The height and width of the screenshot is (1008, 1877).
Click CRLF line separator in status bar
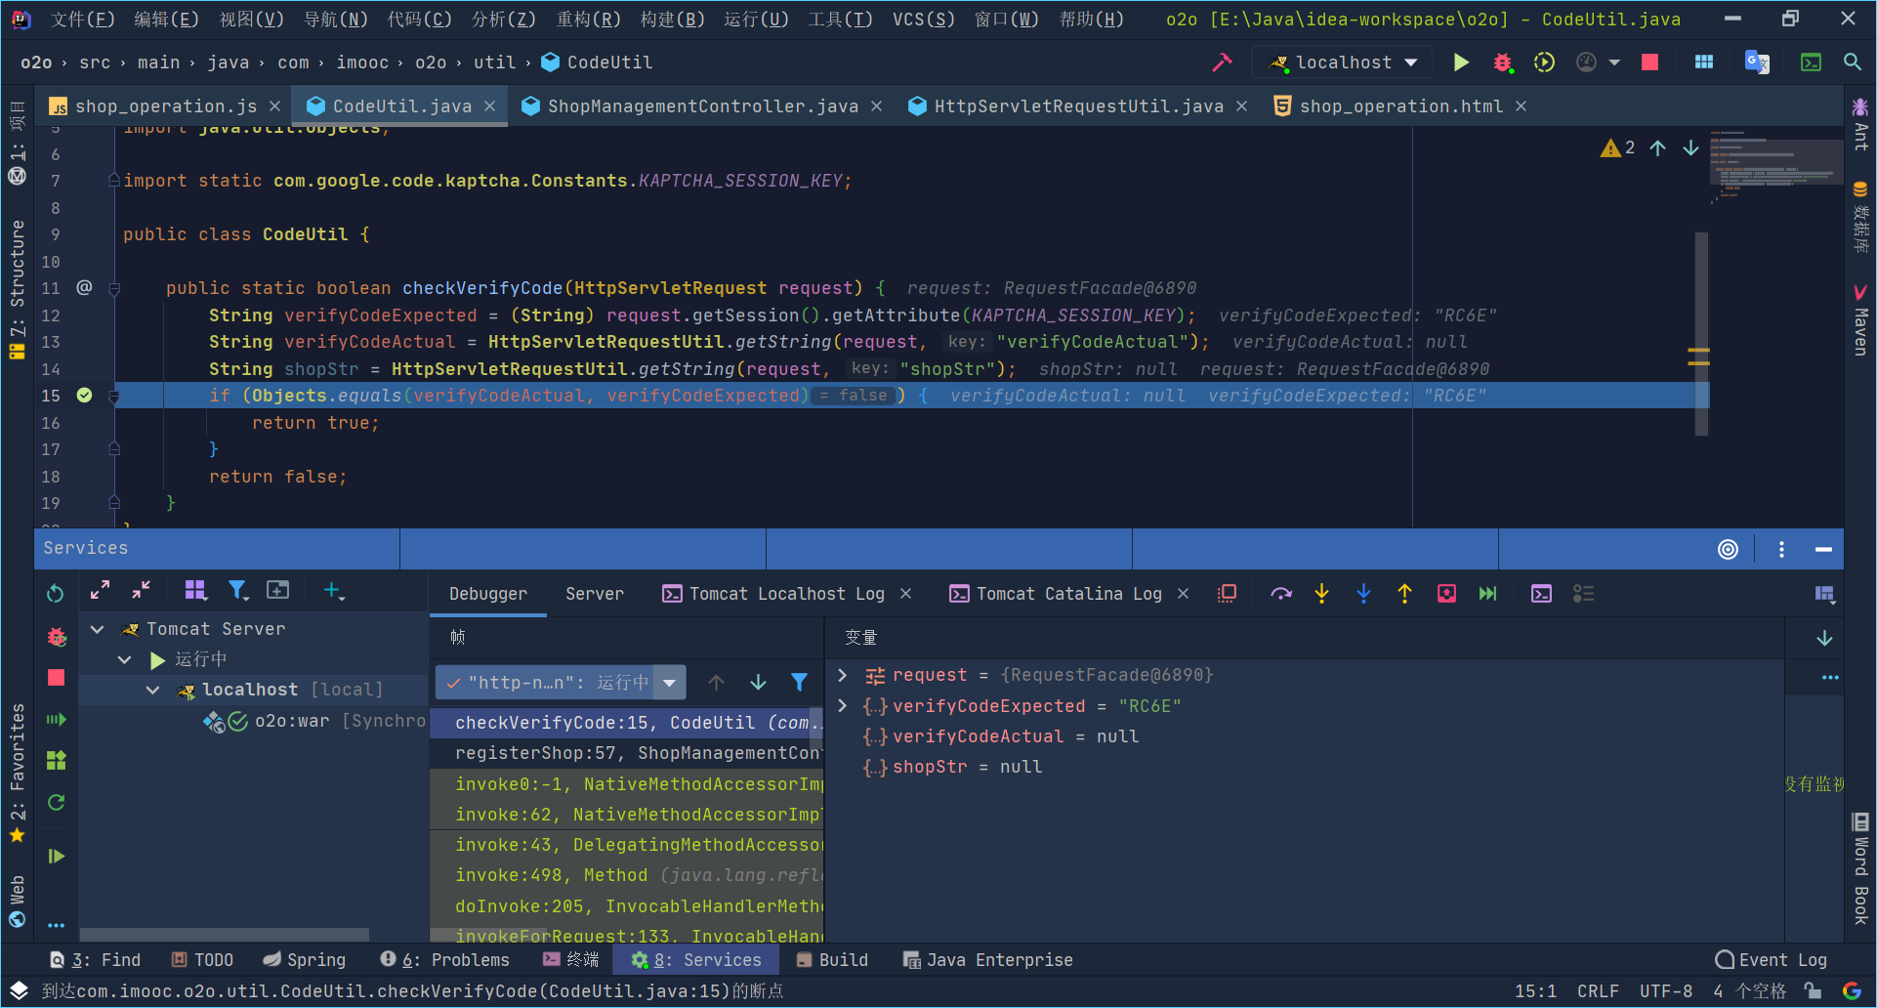click(1598, 990)
